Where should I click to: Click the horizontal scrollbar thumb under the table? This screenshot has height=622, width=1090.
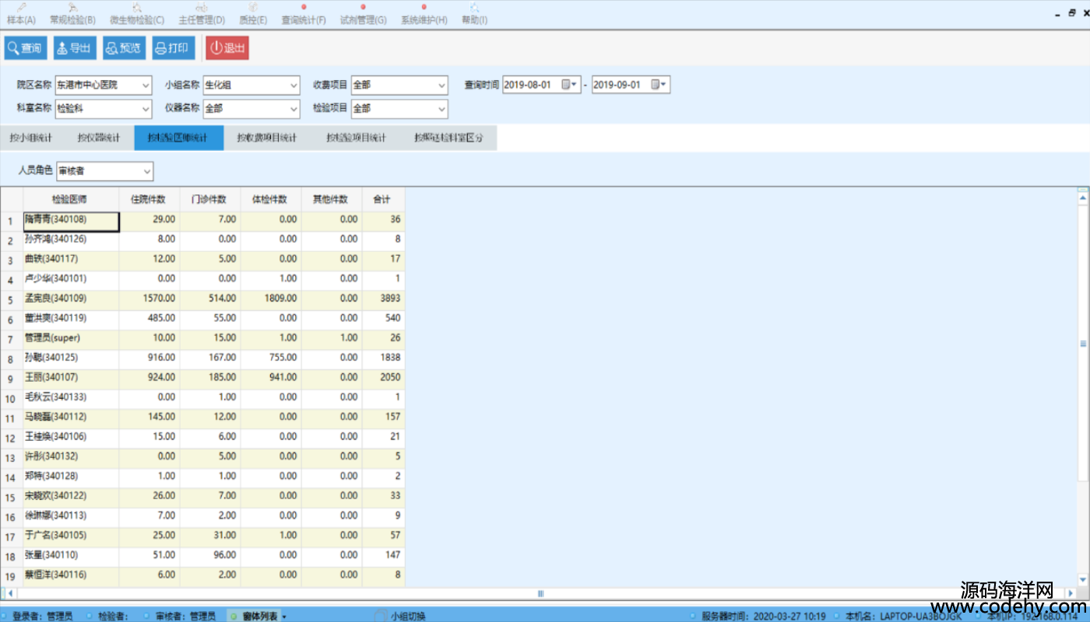click(x=540, y=593)
